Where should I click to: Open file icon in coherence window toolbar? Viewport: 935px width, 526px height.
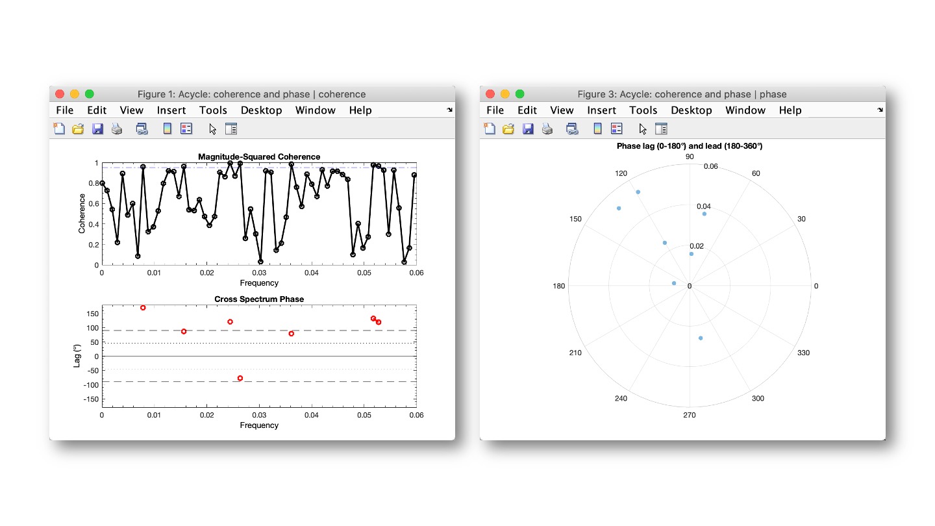point(78,129)
